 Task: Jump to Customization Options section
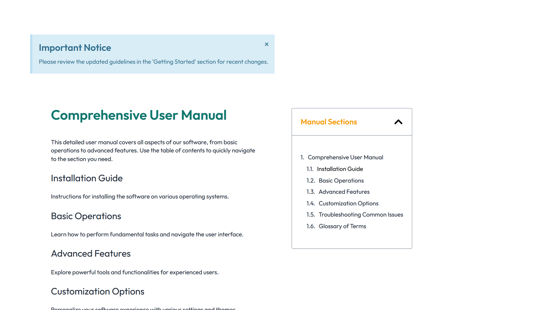(x=348, y=203)
